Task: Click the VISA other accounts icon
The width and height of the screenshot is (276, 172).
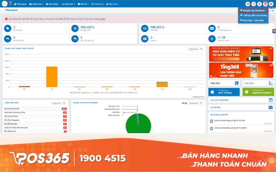Action: pos(212,29)
